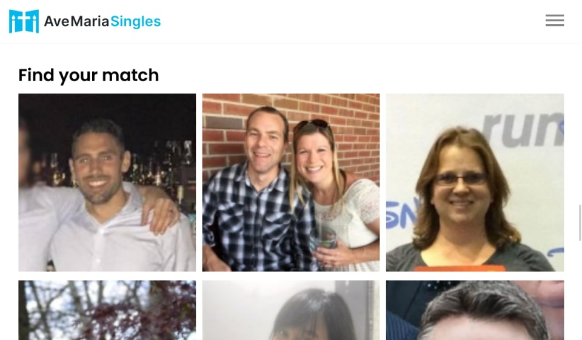Open profile of woman with dark bangs
Image resolution: width=582 pixels, height=340 pixels.
coord(291,310)
